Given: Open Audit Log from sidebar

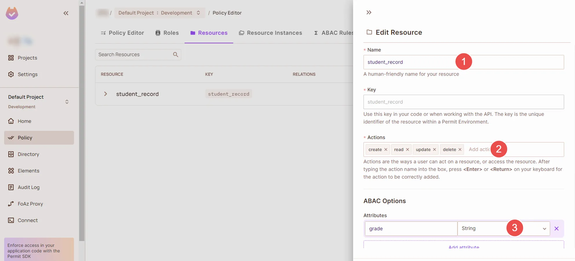Looking at the screenshot, I should coord(28,187).
